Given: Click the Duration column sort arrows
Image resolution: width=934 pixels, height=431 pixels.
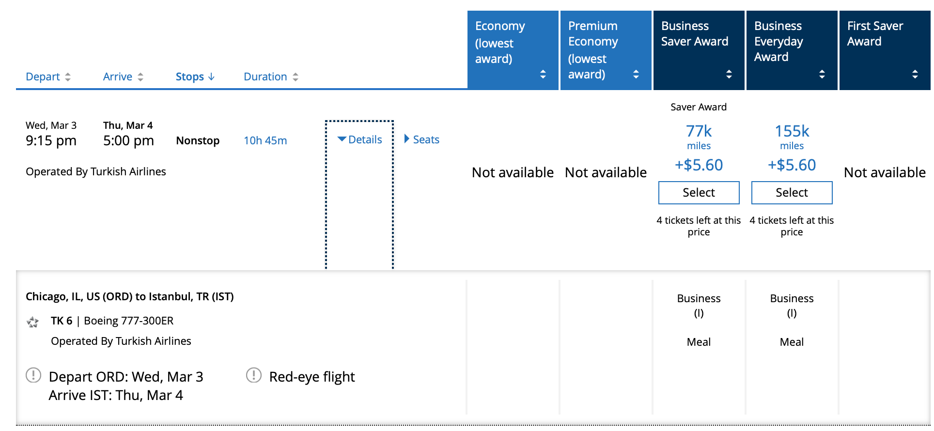Looking at the screenshot, I should pos(296,77).
